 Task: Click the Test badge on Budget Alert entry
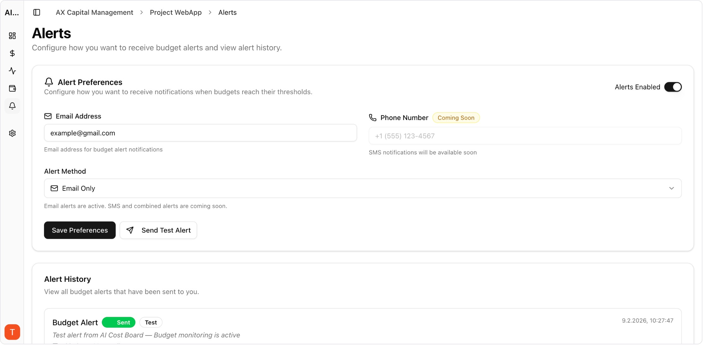pos(151,322)
